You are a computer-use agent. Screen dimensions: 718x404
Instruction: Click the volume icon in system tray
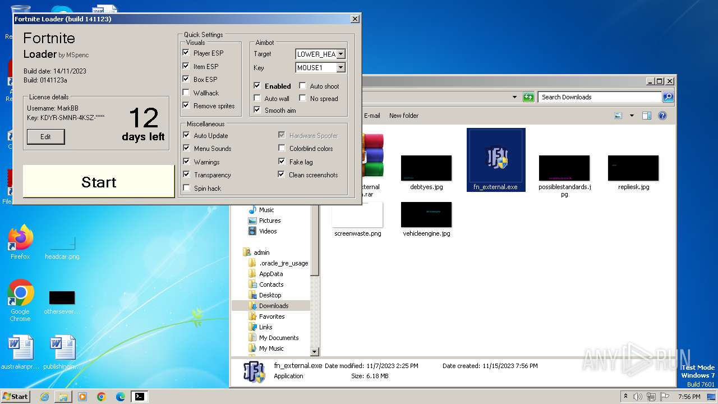click(638, 397)
